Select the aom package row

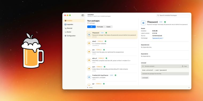[x=112, y=69]
